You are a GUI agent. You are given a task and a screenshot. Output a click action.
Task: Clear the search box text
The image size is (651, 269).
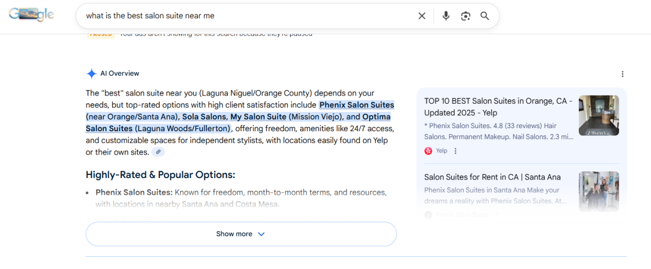point(422,16)
